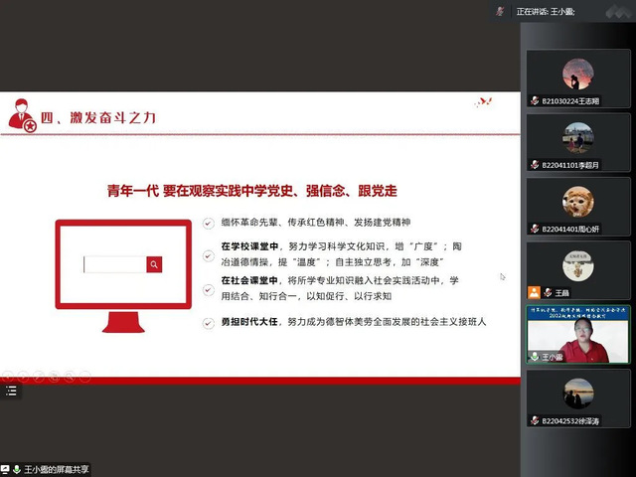Click the muted microphone icon next to 周心妍
Image resolution: width=636 pixels, height=477 pixels.
535,229
